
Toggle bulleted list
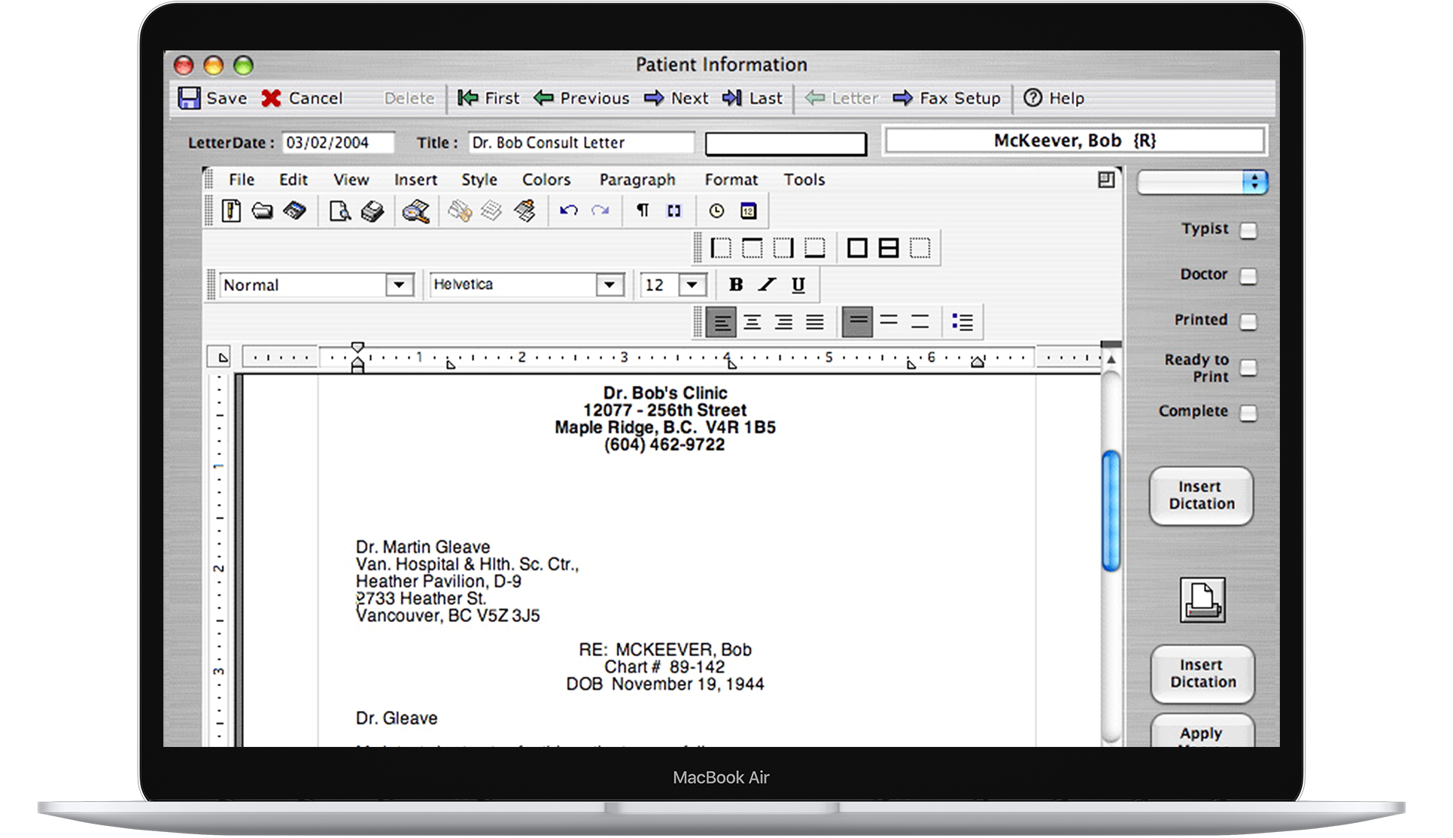coord(962,323)
